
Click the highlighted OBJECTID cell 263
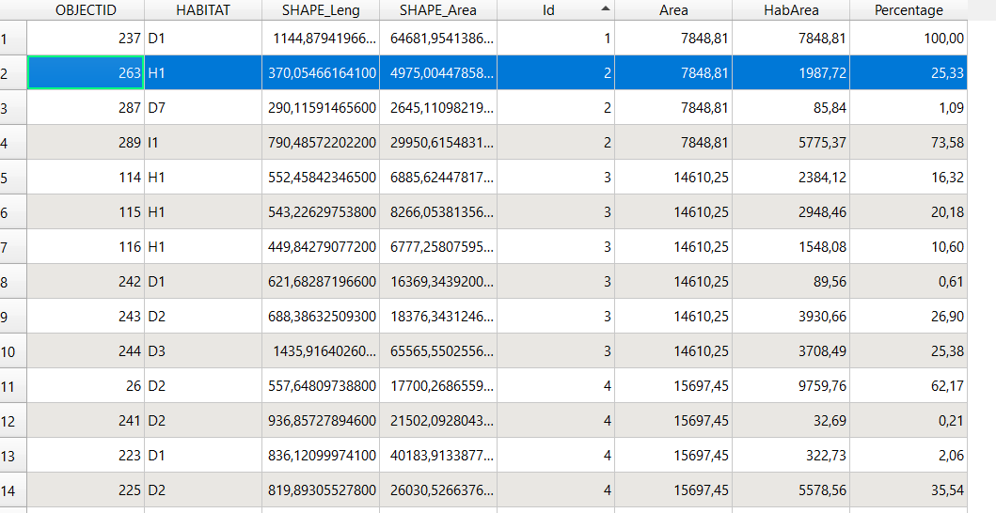(86, 72)
